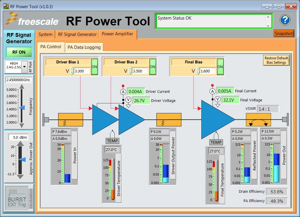Open the PA Data Logging tab

[84, 47]
